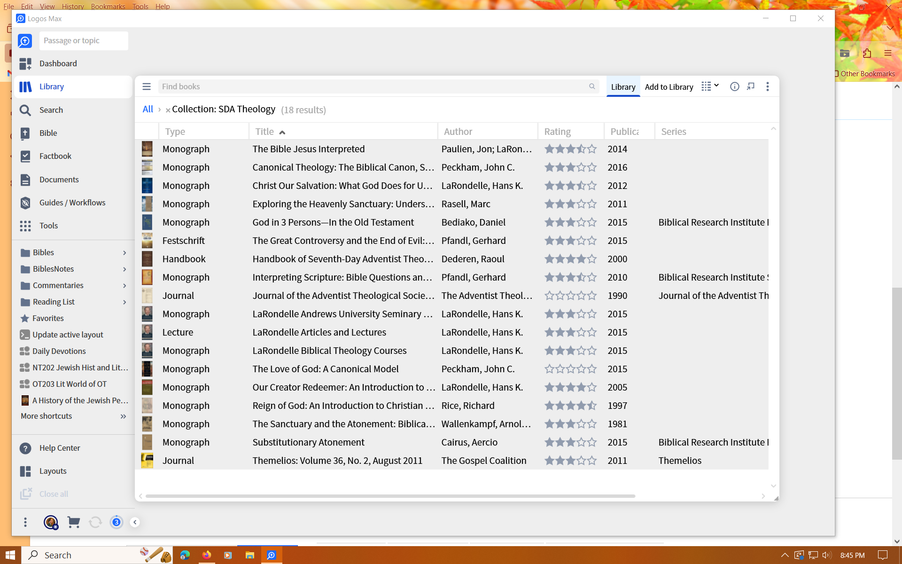Rate The Love of God five stars
Viewport: 902px width, 564px height.
(592, 369)
